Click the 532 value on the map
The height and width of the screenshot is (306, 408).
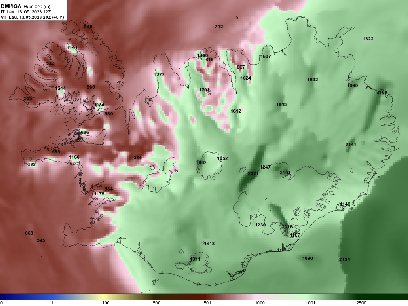(50, 63)
